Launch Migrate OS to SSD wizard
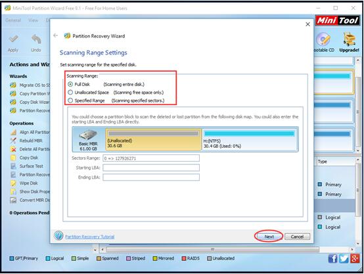Image resolution: width=364 pixels, height=274 pixels. [30, 85]
